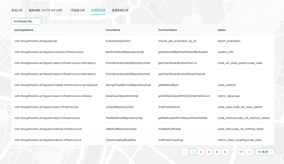The height and width of the screenshot is (164, 284).
Task: Select current page 1 button
Action: (193, 152)
